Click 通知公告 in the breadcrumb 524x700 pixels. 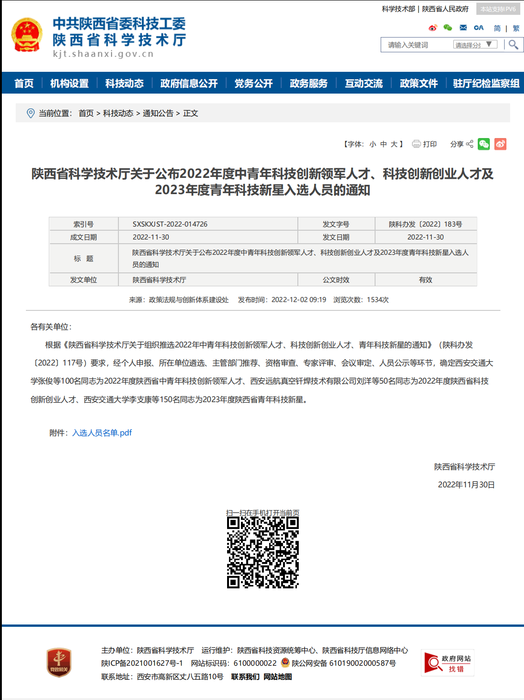click(158, 113)
